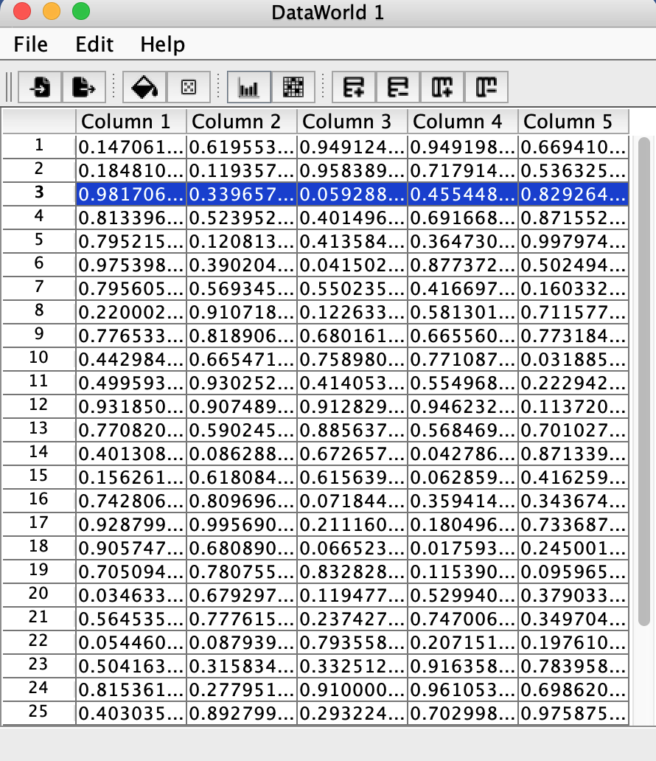
Task: Select highlighted cell 0.059288...
Action: 352,194
